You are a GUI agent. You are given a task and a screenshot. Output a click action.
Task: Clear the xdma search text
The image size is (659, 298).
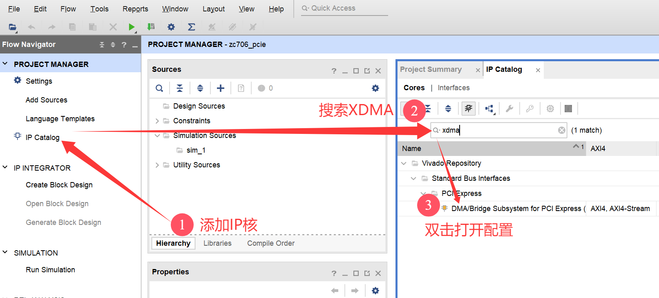click(x=562, y=130)
